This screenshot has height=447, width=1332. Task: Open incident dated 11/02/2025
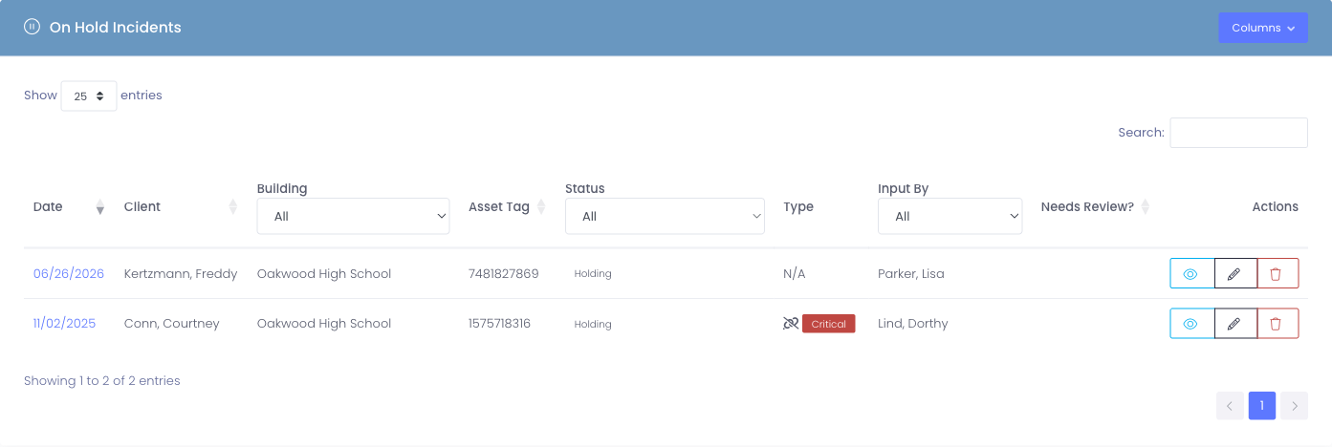coord(64,324)
